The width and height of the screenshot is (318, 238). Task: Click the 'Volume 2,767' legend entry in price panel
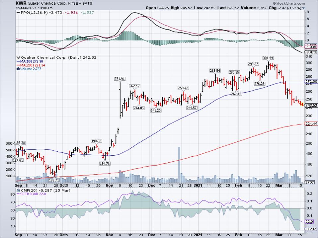click(31, 69)
